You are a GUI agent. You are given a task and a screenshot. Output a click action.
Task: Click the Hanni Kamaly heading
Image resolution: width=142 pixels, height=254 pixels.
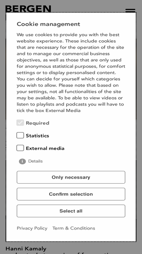(x=26, y=249)
